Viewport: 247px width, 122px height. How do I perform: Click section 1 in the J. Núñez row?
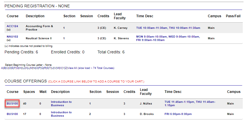tap(90, 104)
